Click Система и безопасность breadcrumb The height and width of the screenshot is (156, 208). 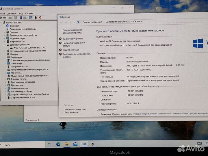[118, 22]
